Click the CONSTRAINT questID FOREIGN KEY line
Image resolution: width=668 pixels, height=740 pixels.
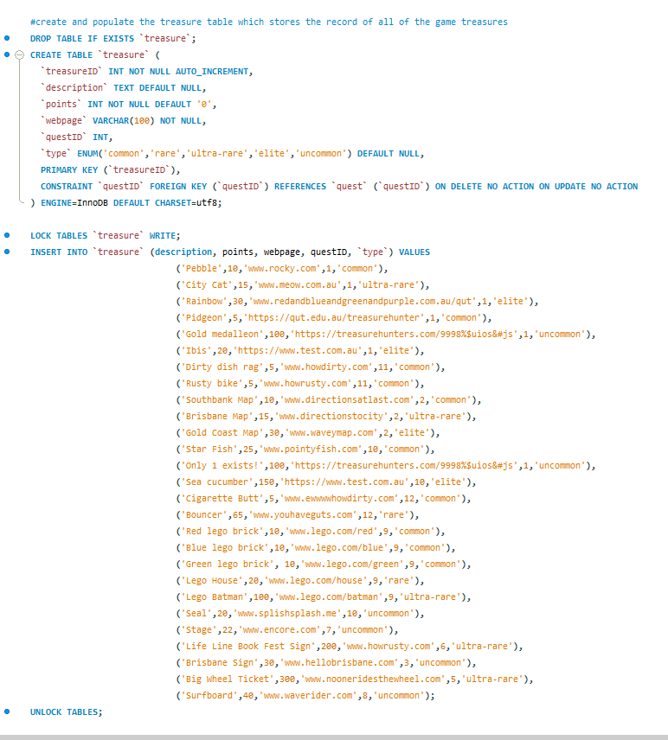pyautogui.click(x=339, y=187)
